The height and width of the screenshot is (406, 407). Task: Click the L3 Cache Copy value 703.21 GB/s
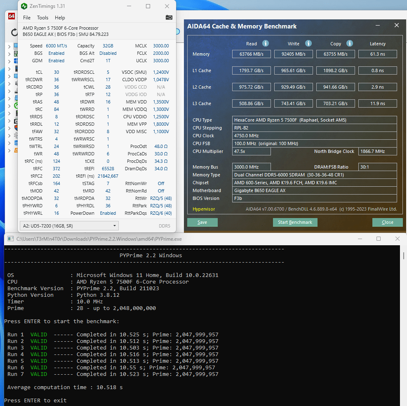(x=335, y=103)
